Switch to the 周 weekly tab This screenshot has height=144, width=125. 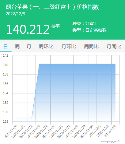pyautogui.click(x=17, y=47)
